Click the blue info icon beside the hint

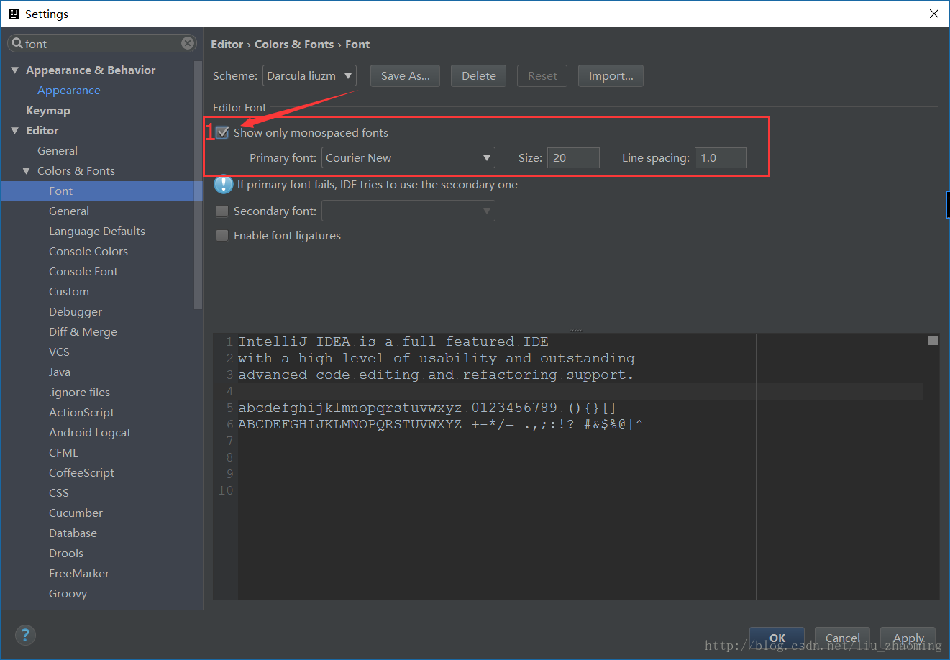click(x=224, y=185)
